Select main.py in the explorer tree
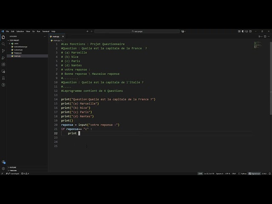The height and width of the screenshot is (204, 272). (27, 56)
